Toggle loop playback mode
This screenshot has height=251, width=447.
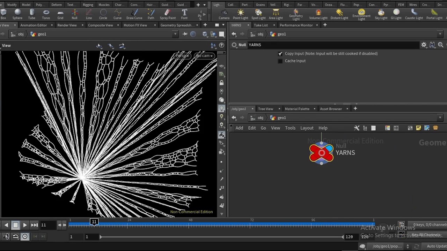pos(16,236)
